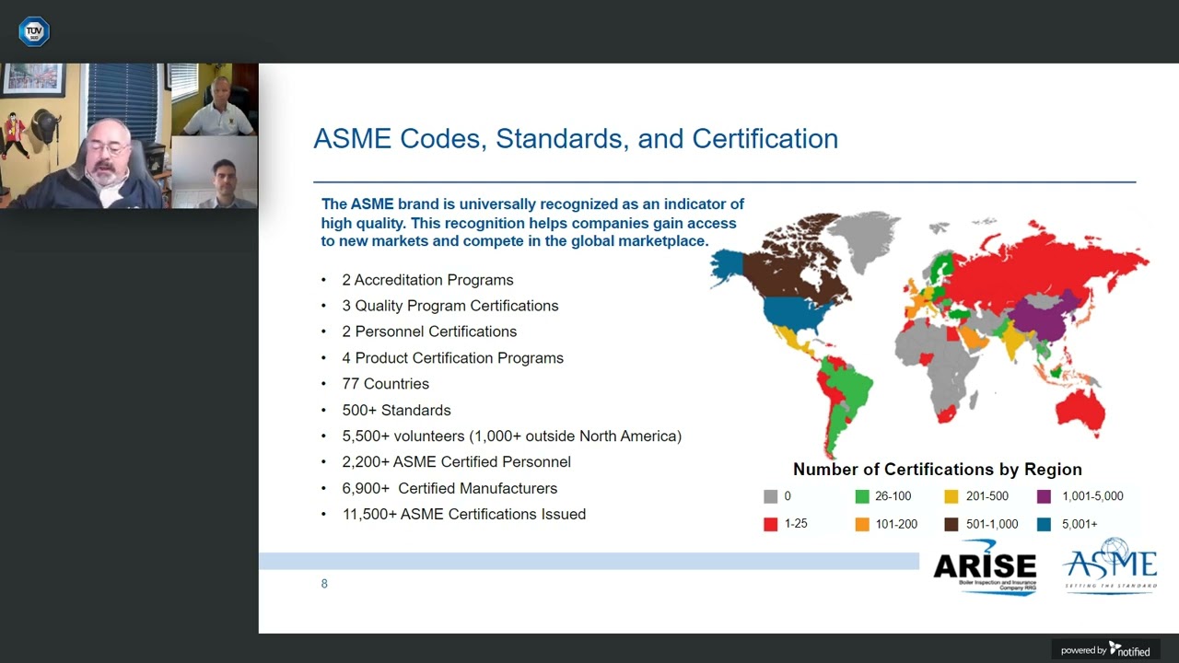
Task: Click the '3 Quality Program Certifications' bullet
Action: pyautogui.click(x=450, y=306)
